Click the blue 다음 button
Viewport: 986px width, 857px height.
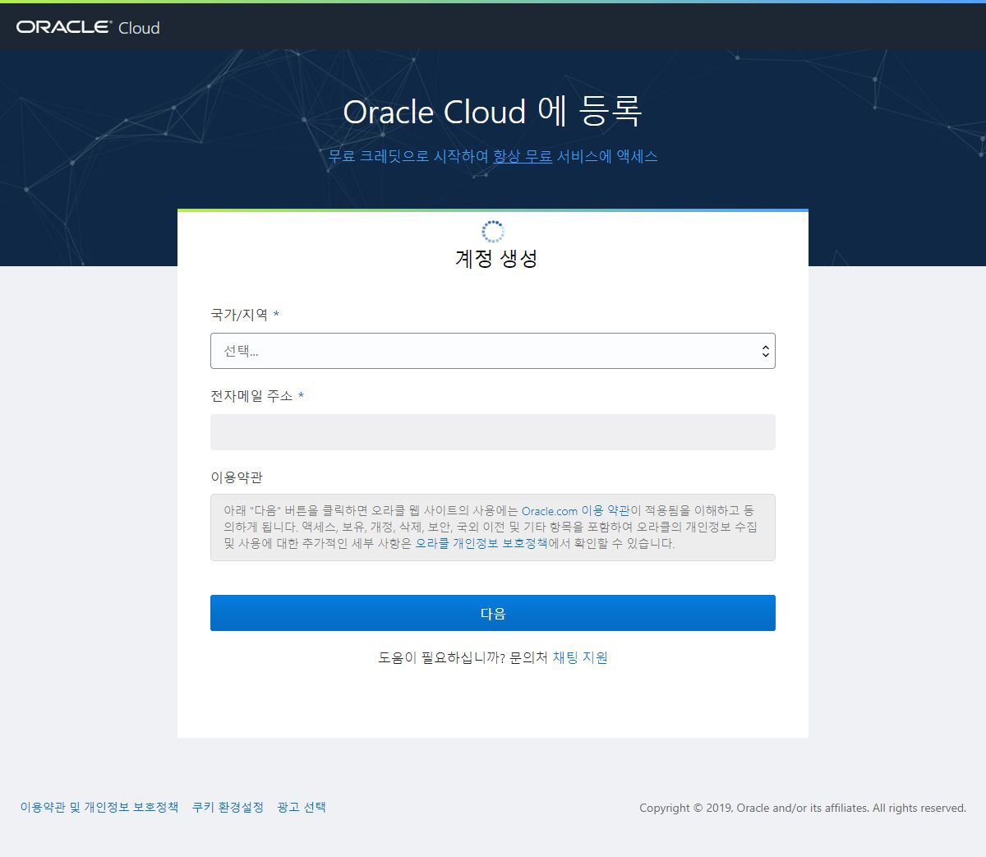(x=493, y=613)
